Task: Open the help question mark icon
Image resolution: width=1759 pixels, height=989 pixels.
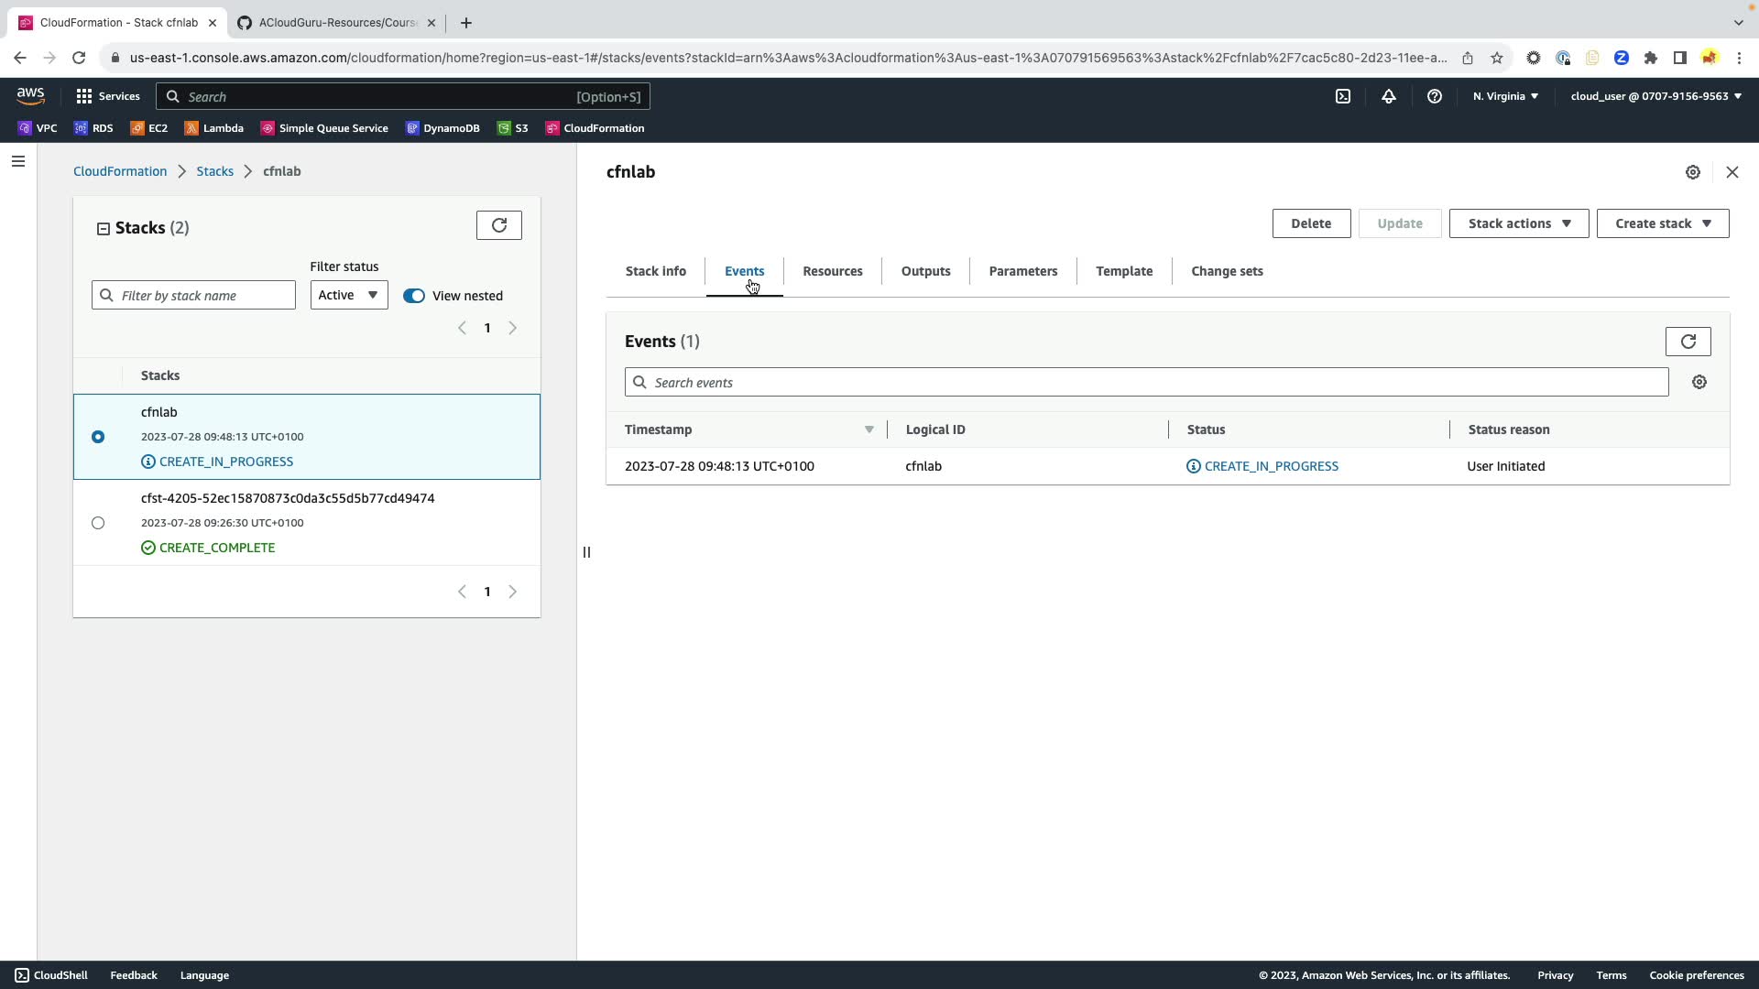Action: tap(1434, 96)
